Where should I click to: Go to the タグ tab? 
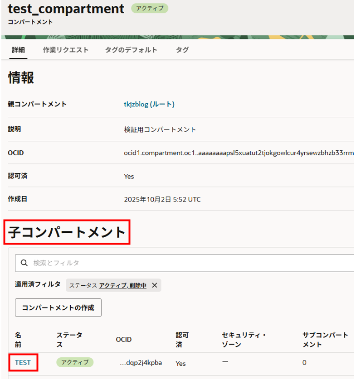[x=182, y=50]
